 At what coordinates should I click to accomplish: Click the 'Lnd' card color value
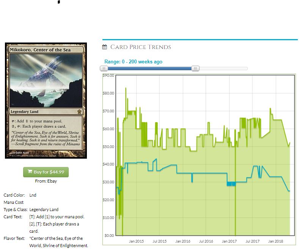tap(33, 195)
